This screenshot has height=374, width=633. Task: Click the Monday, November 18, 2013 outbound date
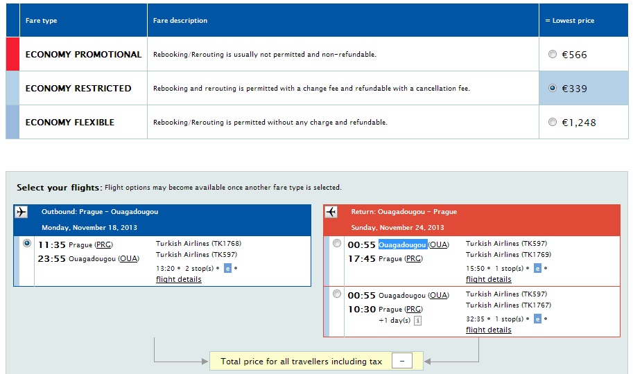point(89,228)
